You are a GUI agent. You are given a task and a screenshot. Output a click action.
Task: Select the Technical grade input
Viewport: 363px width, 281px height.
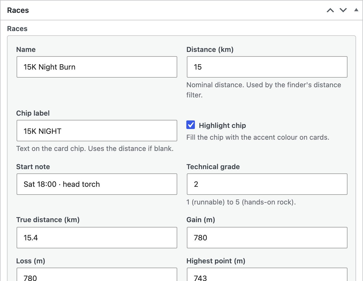[267, 184]
